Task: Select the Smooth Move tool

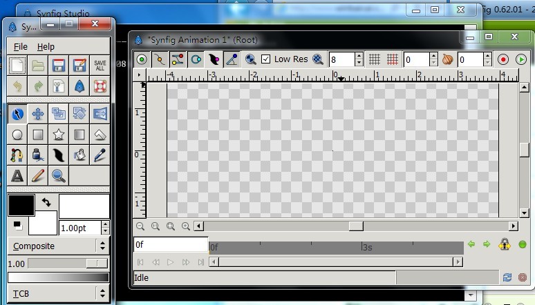Action: (x=38, y=114)
